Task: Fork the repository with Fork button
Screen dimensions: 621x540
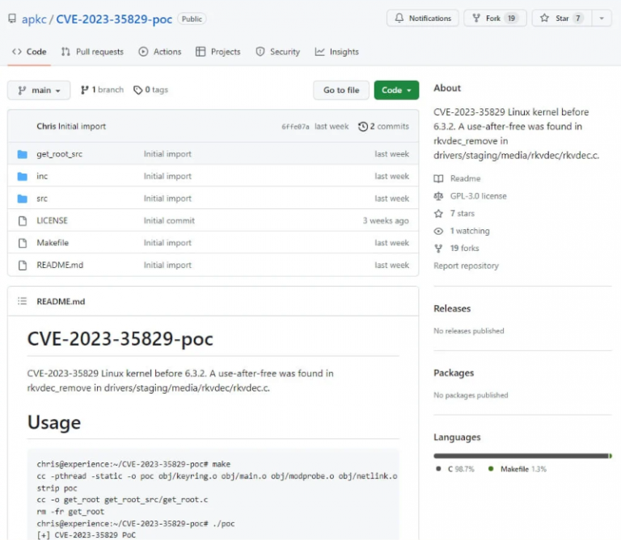Action: coord(495,19)
